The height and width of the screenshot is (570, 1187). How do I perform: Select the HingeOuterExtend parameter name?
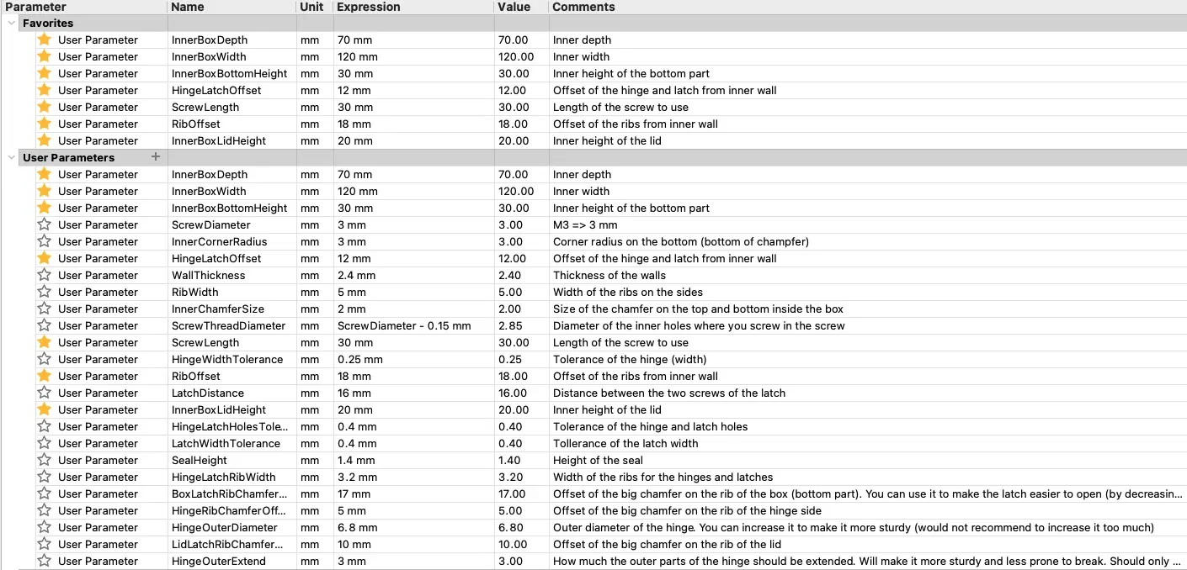[x=218, y=561]
